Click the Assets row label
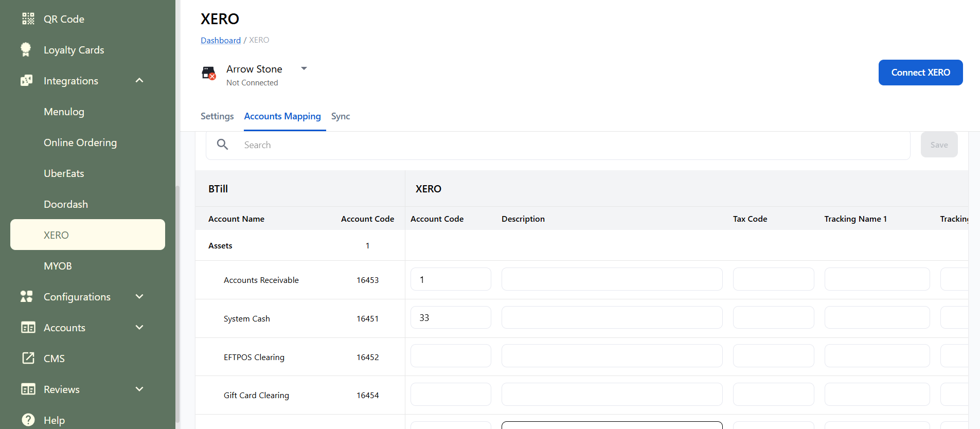The width and height of the screenshot is (980, 429). click(x=220, y=246)
